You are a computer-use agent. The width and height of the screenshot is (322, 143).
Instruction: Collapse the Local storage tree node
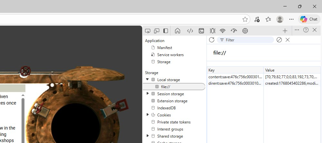click(148, 80)
